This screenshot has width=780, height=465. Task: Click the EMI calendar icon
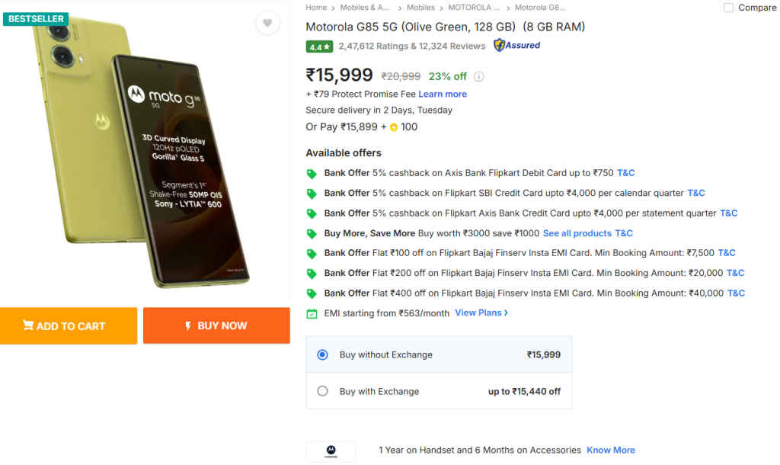(312, 313)
